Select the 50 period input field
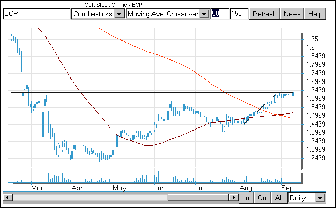Image resolution: width=336 pixels, height=208 pixels. point(220,14)
